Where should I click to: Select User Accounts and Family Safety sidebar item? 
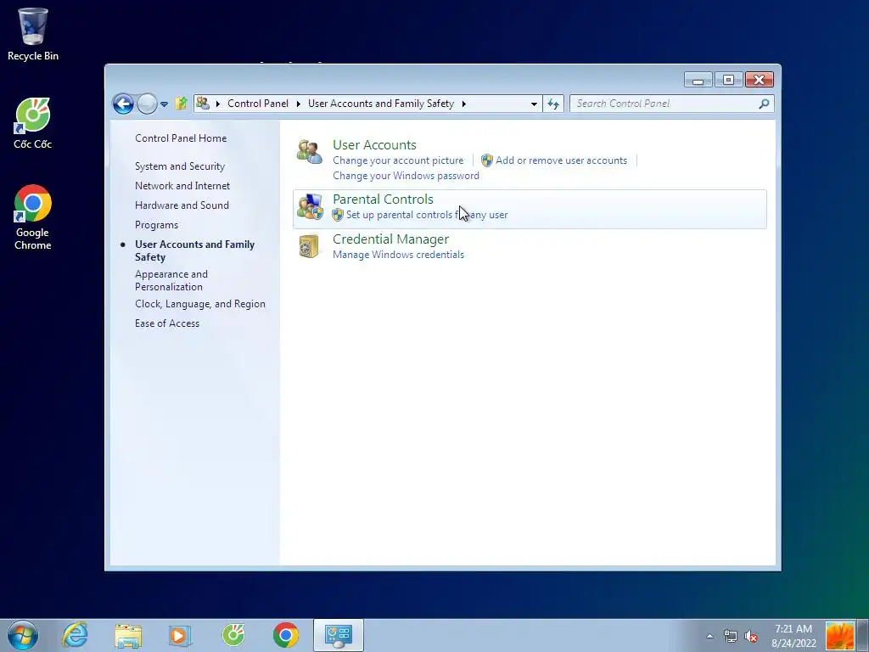click(x=194, y=250)
